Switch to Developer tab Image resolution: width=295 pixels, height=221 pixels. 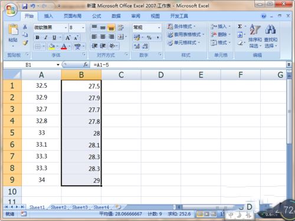point(179,16)
